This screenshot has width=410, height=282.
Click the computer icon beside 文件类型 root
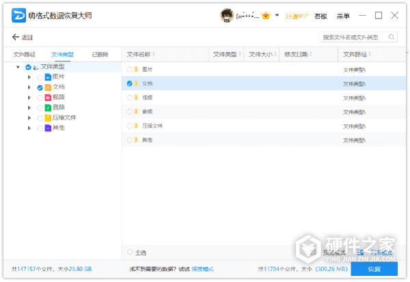[x=36, y=68]
